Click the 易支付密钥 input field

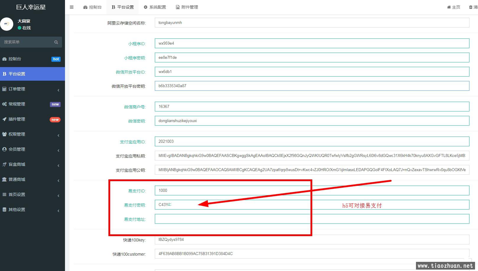pyautogui.click(x=312, y=205)
